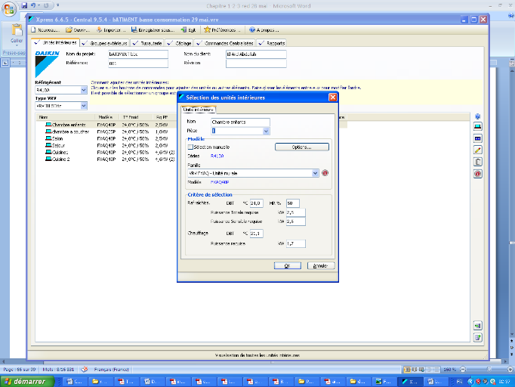The height and width of the screenshot is (387, 515).
Task: Click the pencil edit icon in right sidebar
Action: 477,150
